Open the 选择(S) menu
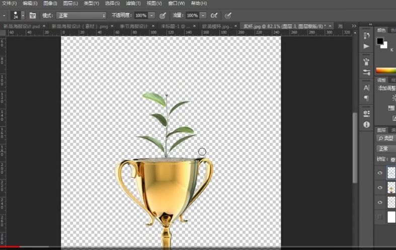Screen dimensions: 396x250 112,4
